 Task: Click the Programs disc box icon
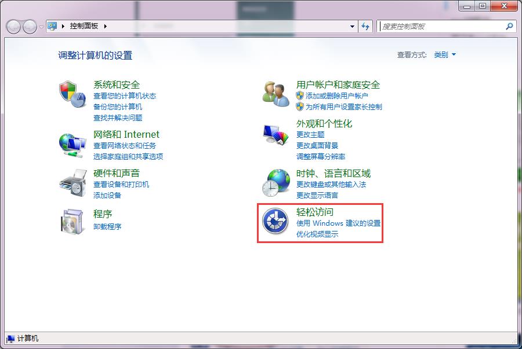click(x=72, y=220)
